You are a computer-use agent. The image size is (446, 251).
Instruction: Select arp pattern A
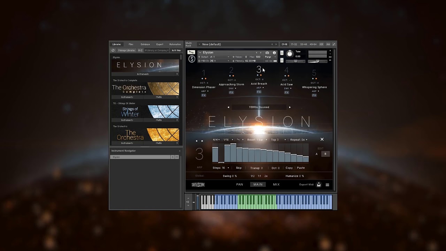pyautogui.click(x=317, y=154)
